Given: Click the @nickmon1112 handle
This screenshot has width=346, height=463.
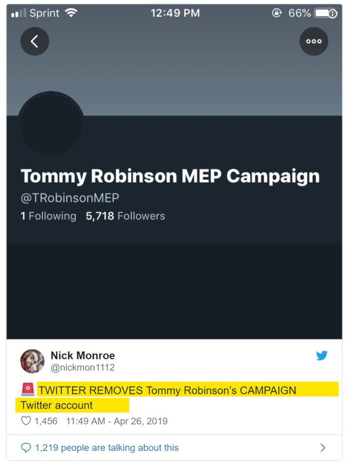Looking at the screenshot, I should coord(83,367).
